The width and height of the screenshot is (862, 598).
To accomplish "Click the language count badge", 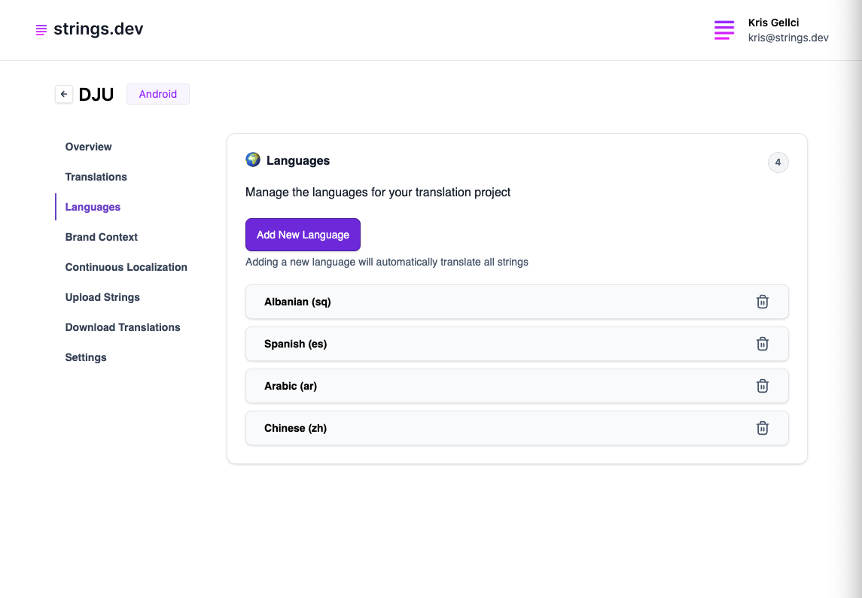I will [x=778, y=162].
